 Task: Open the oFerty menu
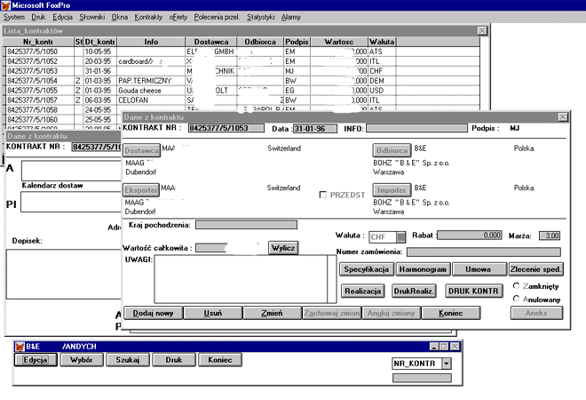[178, 17]
